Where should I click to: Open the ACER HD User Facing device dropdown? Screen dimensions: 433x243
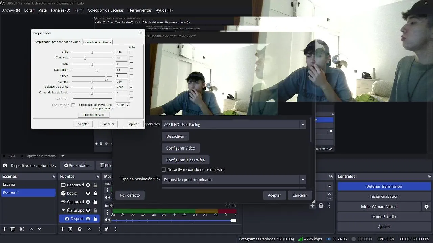point(234,124)
